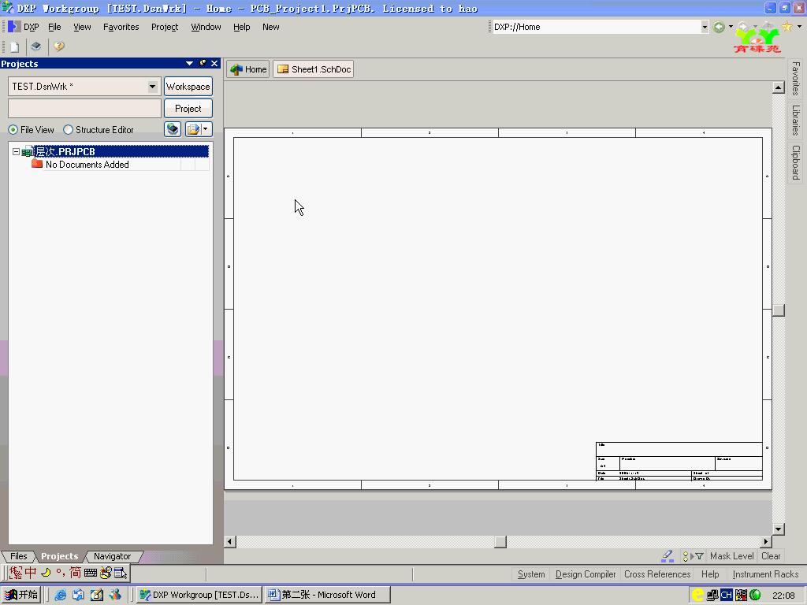This screenshot has width=807, height=605.
Task: Open the Libraries side panel tab
Action: [x=796, y=120]
